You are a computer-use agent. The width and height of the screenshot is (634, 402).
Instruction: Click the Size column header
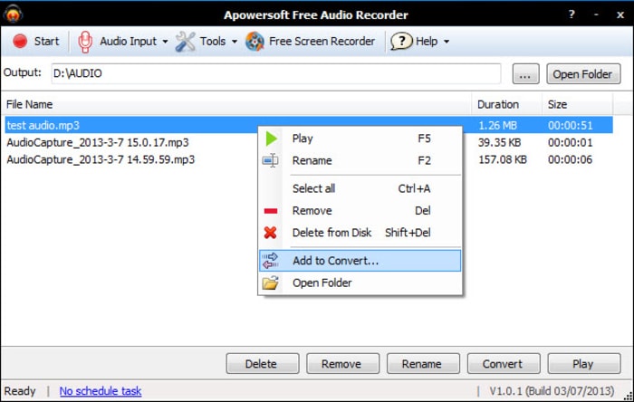(578, 104)
